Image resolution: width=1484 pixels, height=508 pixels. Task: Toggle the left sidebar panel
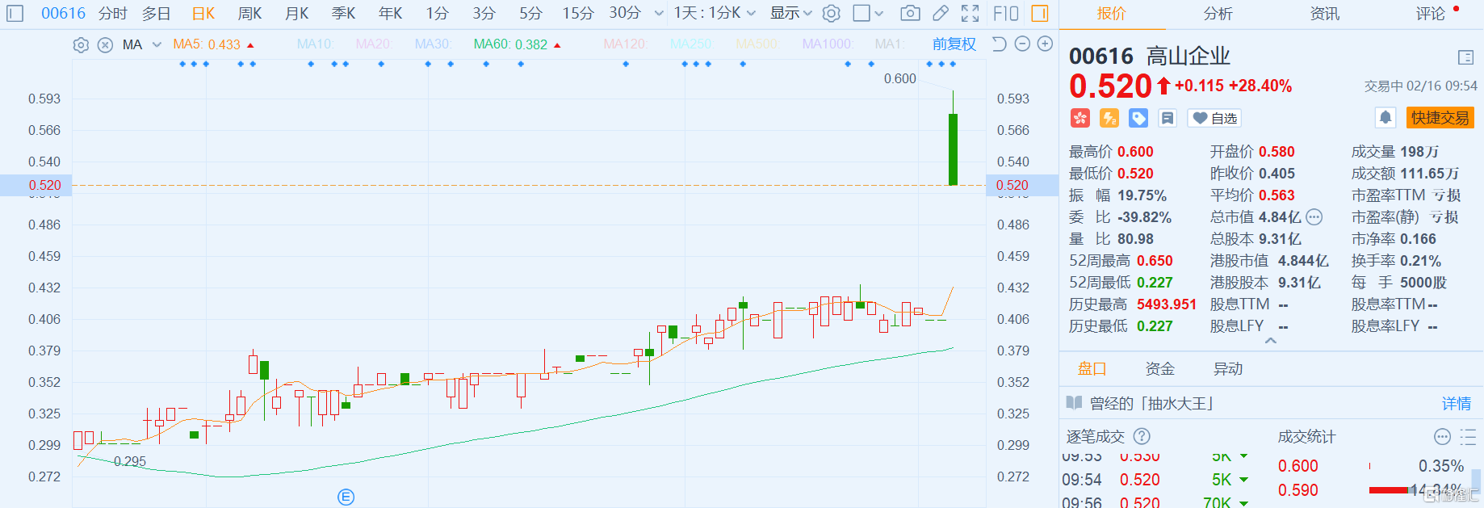click(15, 14)
